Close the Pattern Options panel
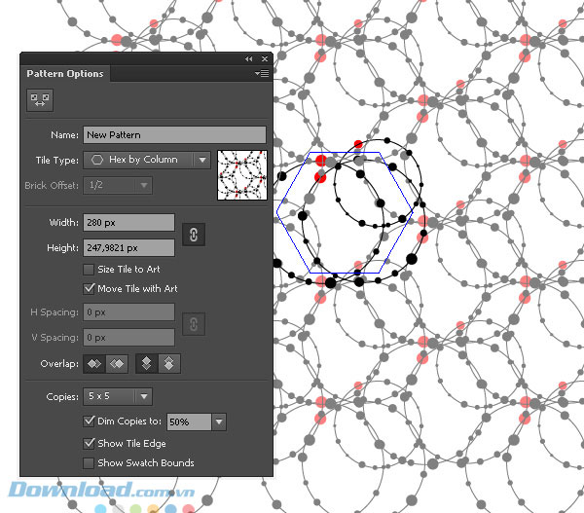Image resolution: width=584 pixels, height=513 pixels. 265,58
